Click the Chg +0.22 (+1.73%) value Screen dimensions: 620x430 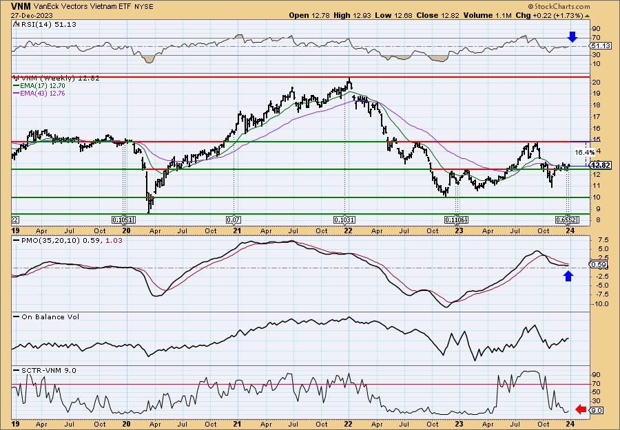click(549, 15)
